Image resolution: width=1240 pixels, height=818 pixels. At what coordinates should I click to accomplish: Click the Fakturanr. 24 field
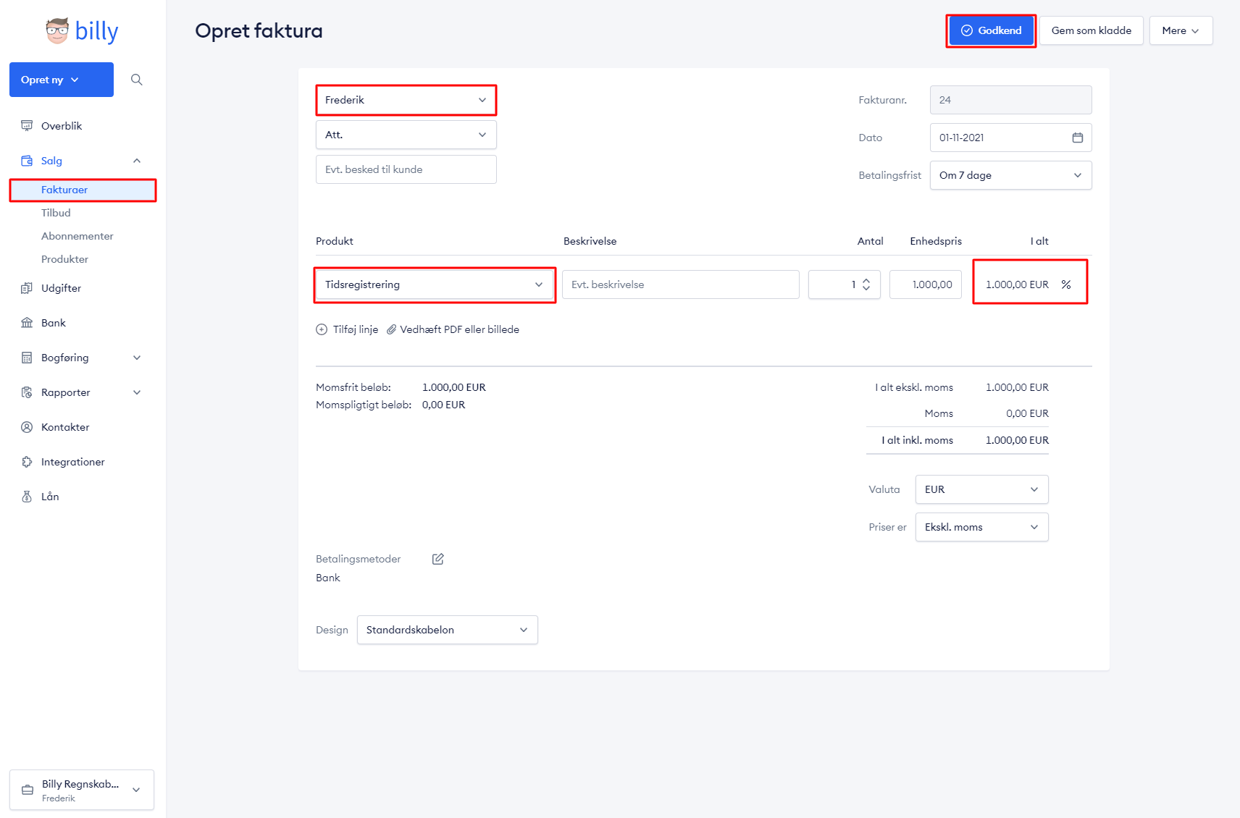1011,100
